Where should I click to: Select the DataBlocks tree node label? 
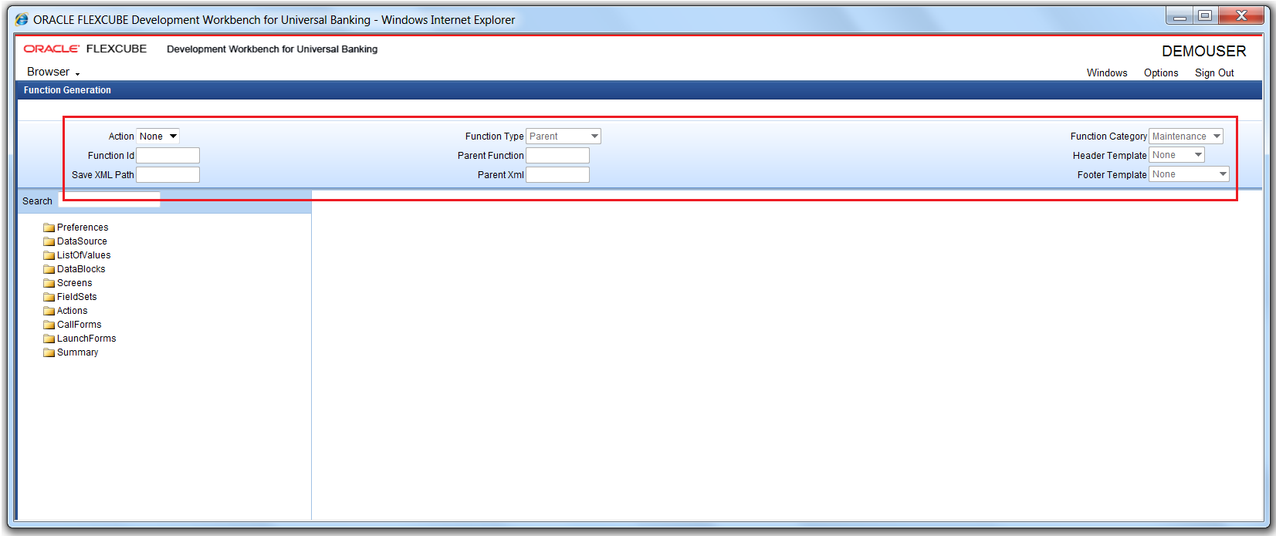pos(81,269)
